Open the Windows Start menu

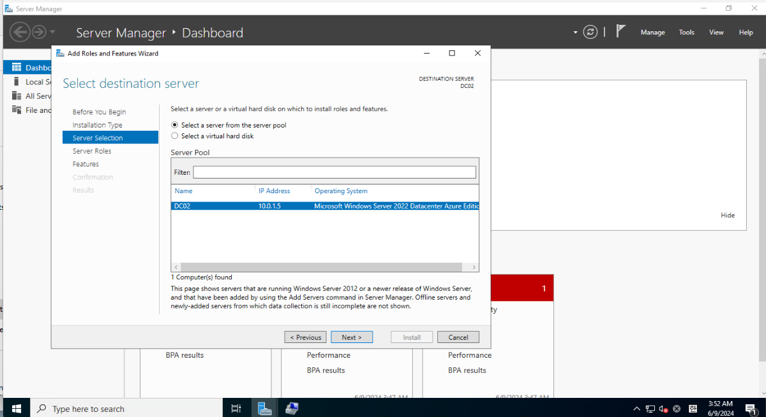pos(15,408)
